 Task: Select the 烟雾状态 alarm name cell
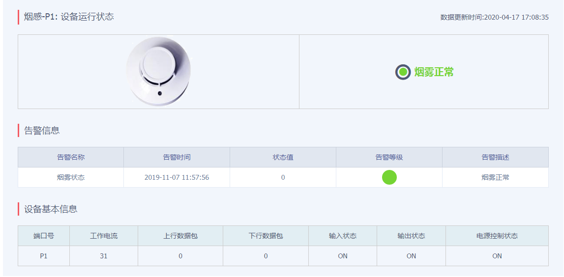click(x=71, y=177)
